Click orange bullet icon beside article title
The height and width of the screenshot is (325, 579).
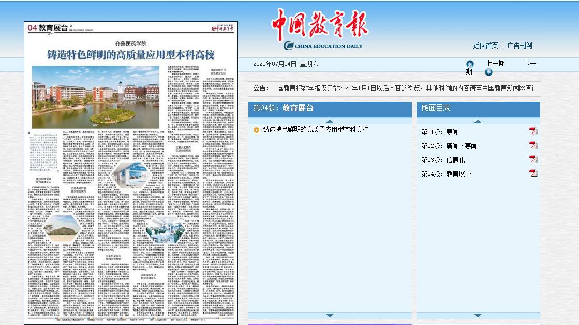click(256, 130)
